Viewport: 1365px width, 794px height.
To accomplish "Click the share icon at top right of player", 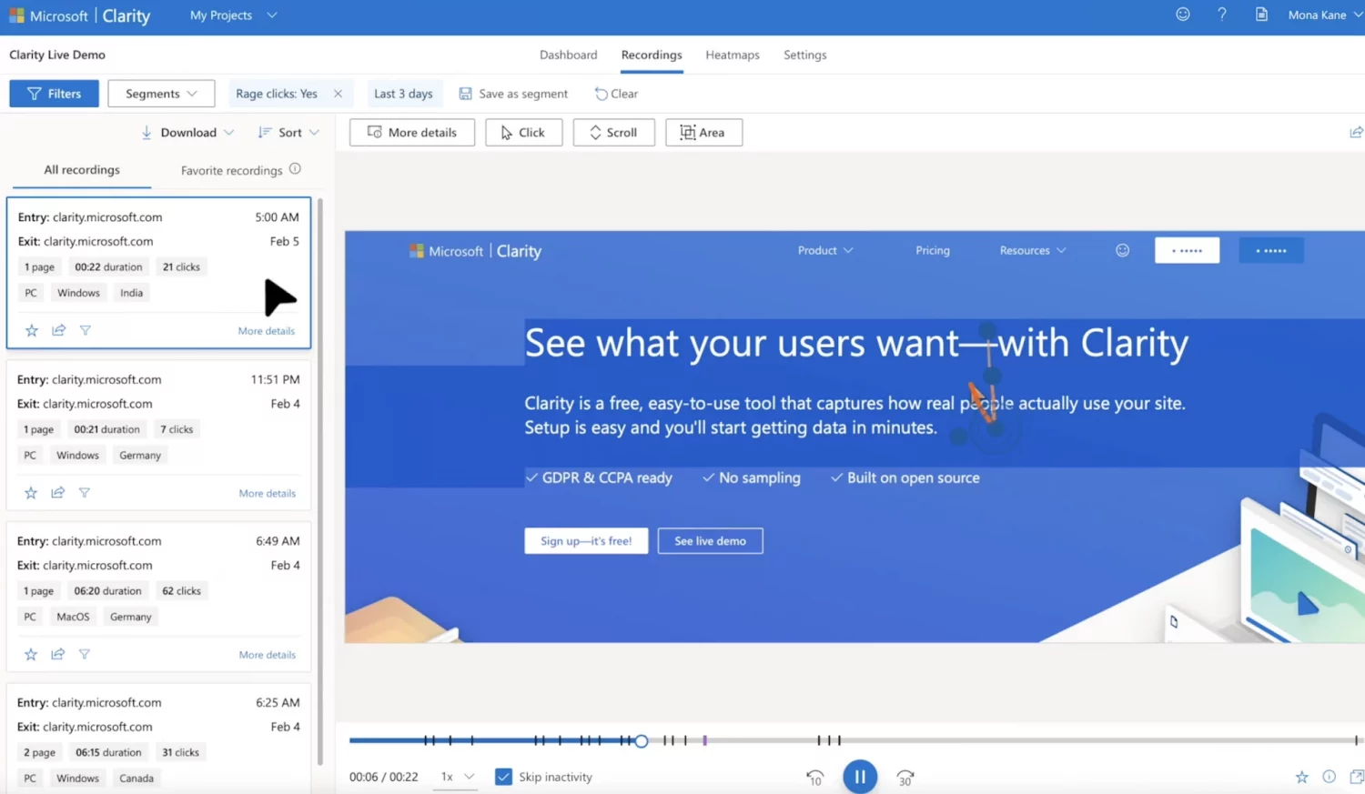I will [1356, 133].
